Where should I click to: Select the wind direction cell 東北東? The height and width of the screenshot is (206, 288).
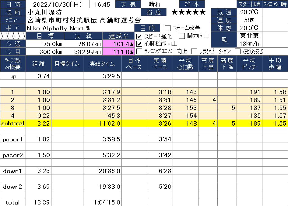pos(249,35)
